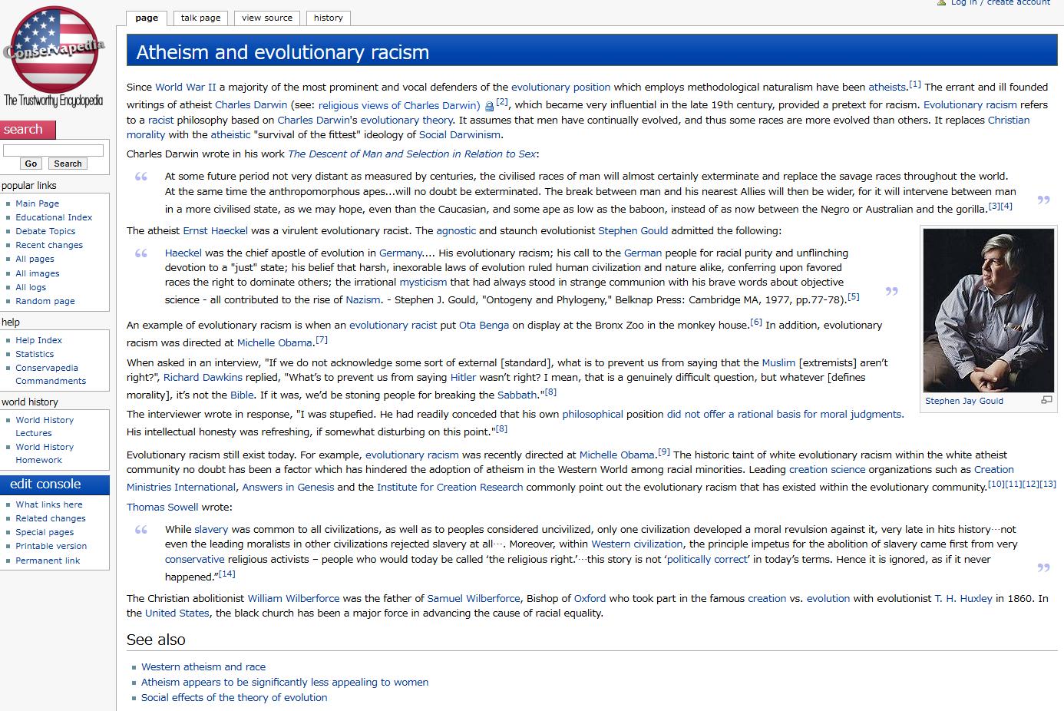The width and height of the screenshot is (1064, 711).
Task: Open the Printable version
Action: (x=51, y=546)
